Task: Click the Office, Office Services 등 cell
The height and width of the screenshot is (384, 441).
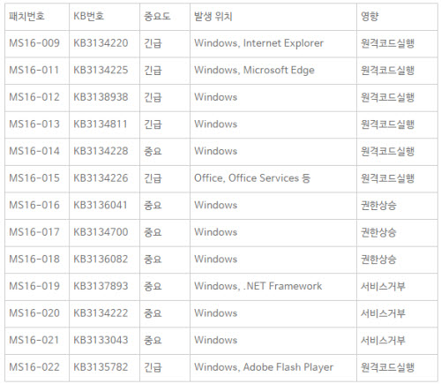Action: tap(273, 178)
